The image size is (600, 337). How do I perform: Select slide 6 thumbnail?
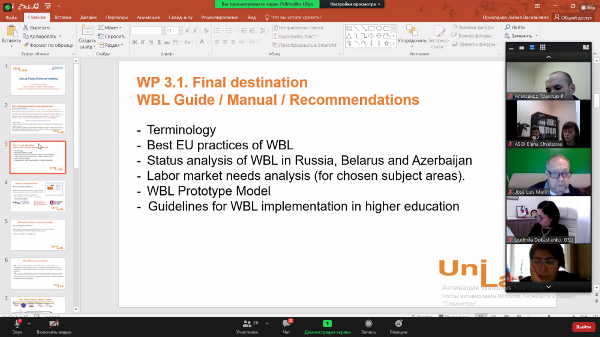[x=38, y=273]
